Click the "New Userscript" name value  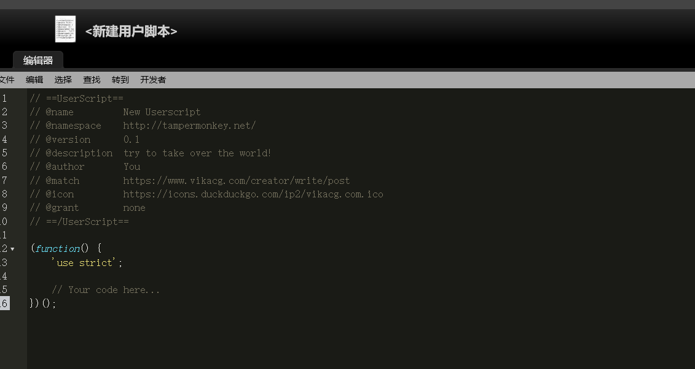(x=162, y=112)
